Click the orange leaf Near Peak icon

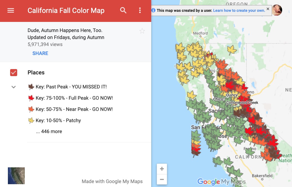[31, 109]
